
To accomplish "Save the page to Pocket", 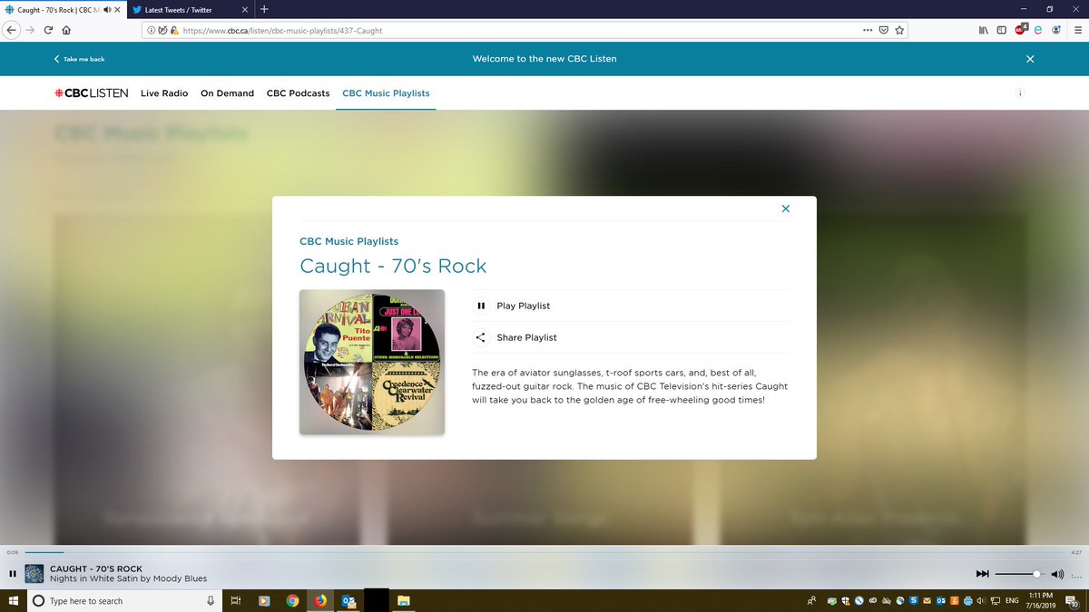I will [x=884, y=30].
